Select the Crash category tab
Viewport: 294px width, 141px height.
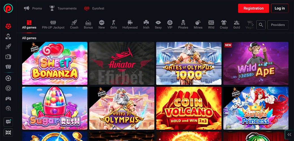[74, 25]
